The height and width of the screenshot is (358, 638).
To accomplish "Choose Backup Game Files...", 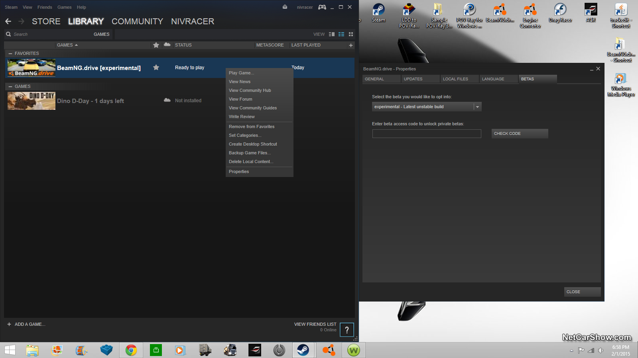I will pos(259,153).
